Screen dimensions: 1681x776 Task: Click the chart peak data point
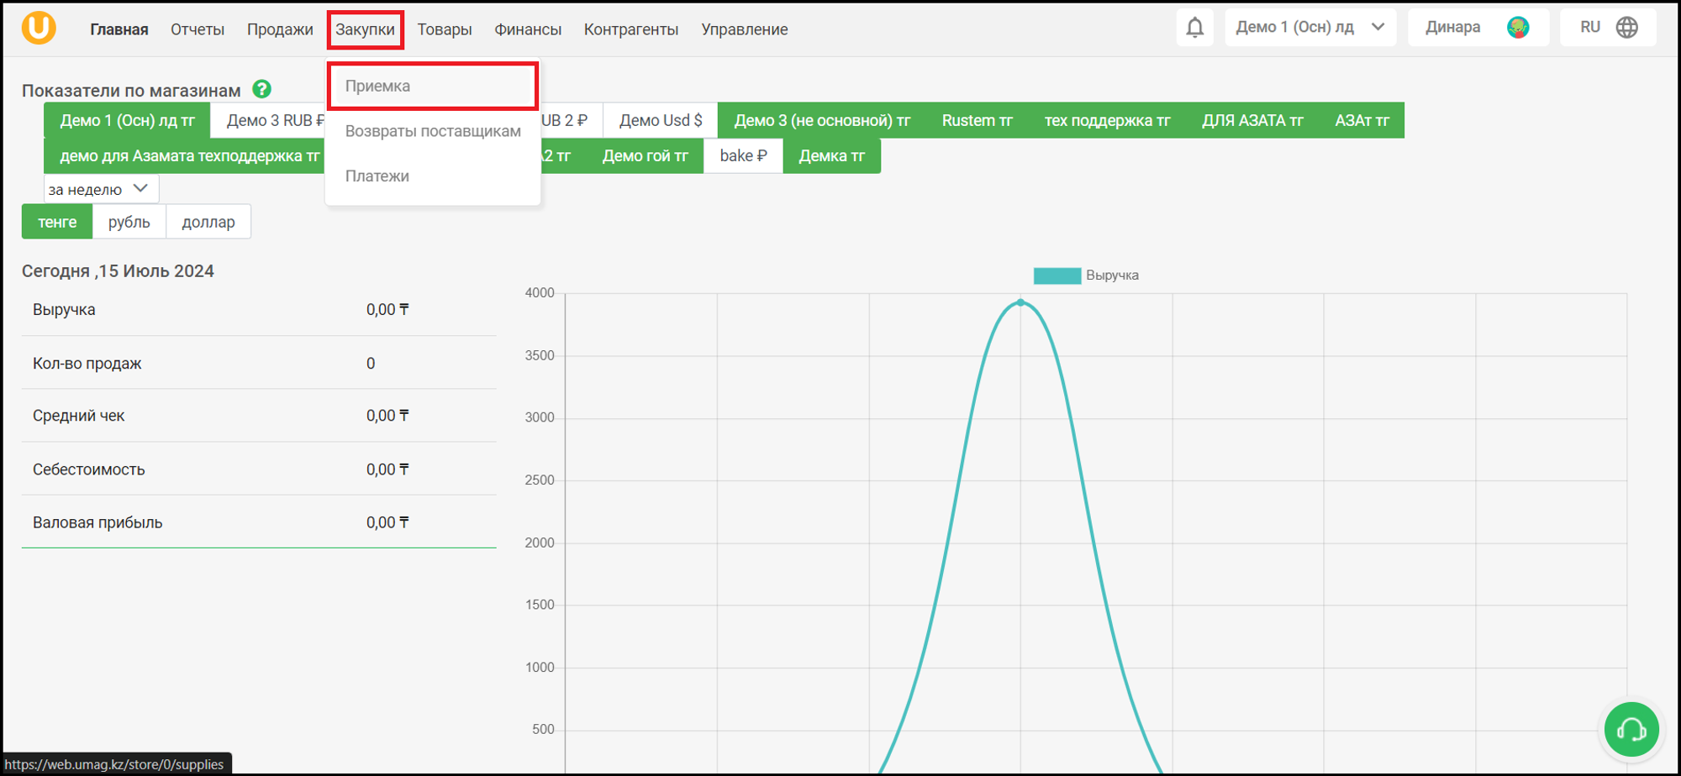coord(1020,302)
